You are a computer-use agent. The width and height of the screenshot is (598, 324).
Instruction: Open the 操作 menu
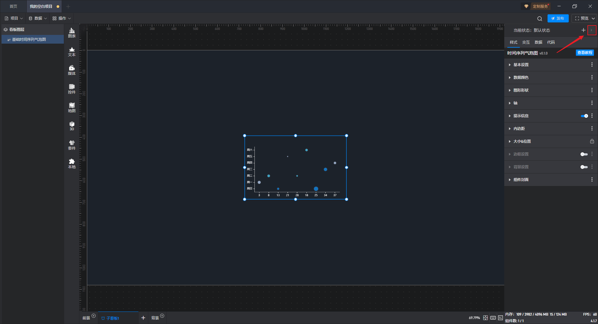(62, 18)
